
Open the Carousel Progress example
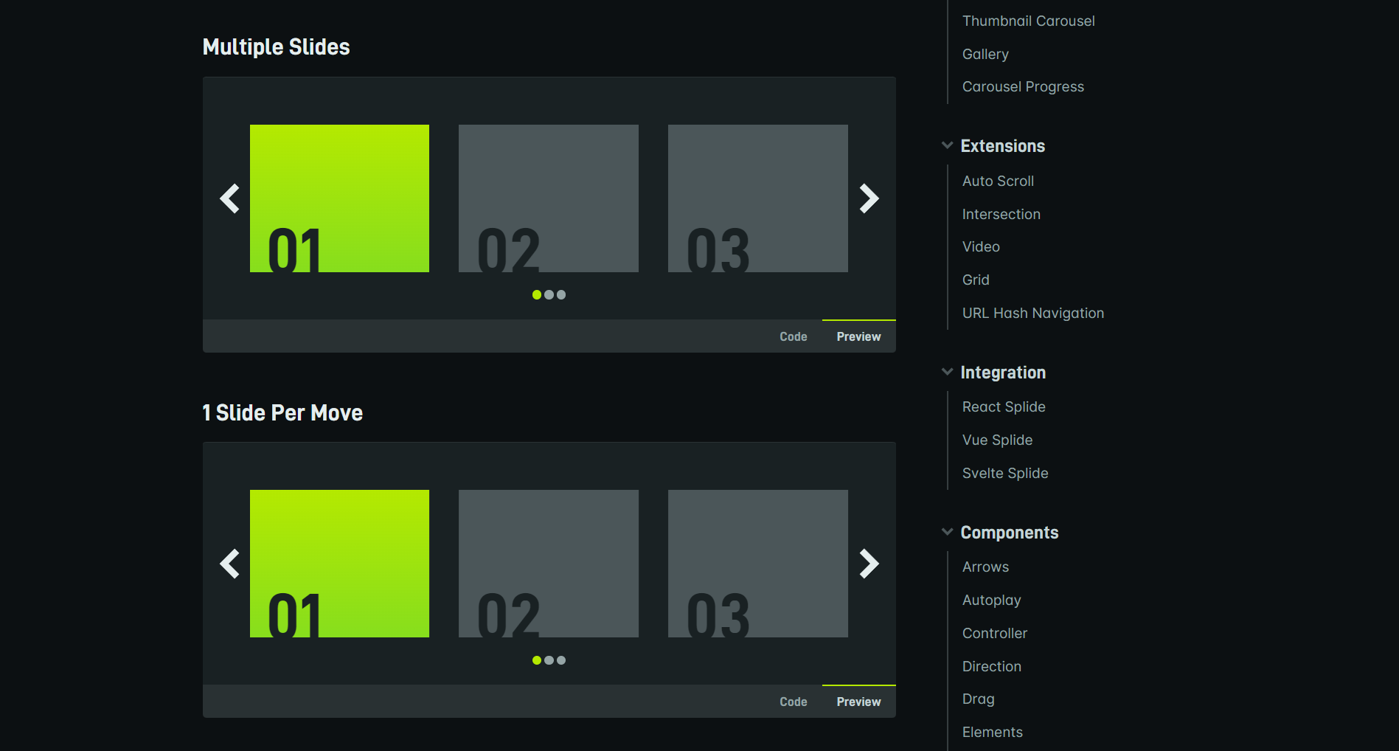[1023, 86]
